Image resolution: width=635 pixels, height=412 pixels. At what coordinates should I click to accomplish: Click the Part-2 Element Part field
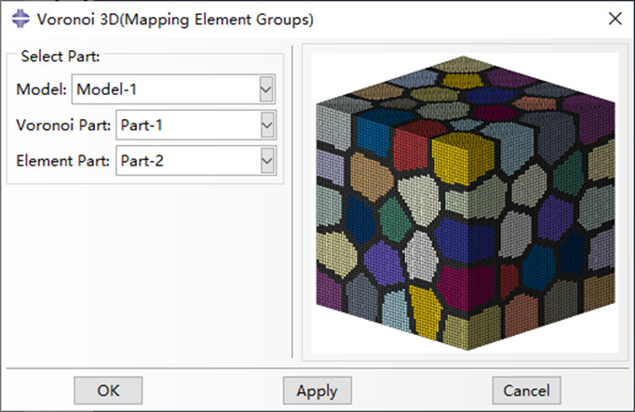196,161
